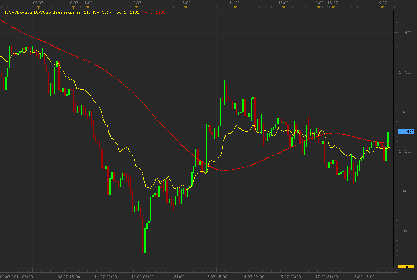Click the day marker triangle under 17.07
This screenshot has height=280, width=417.
(319, 7)
